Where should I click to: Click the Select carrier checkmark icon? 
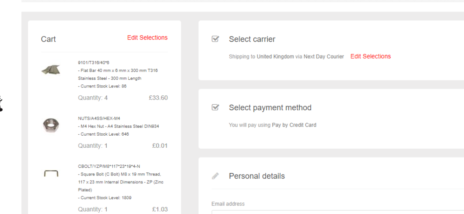click(215, 39)
